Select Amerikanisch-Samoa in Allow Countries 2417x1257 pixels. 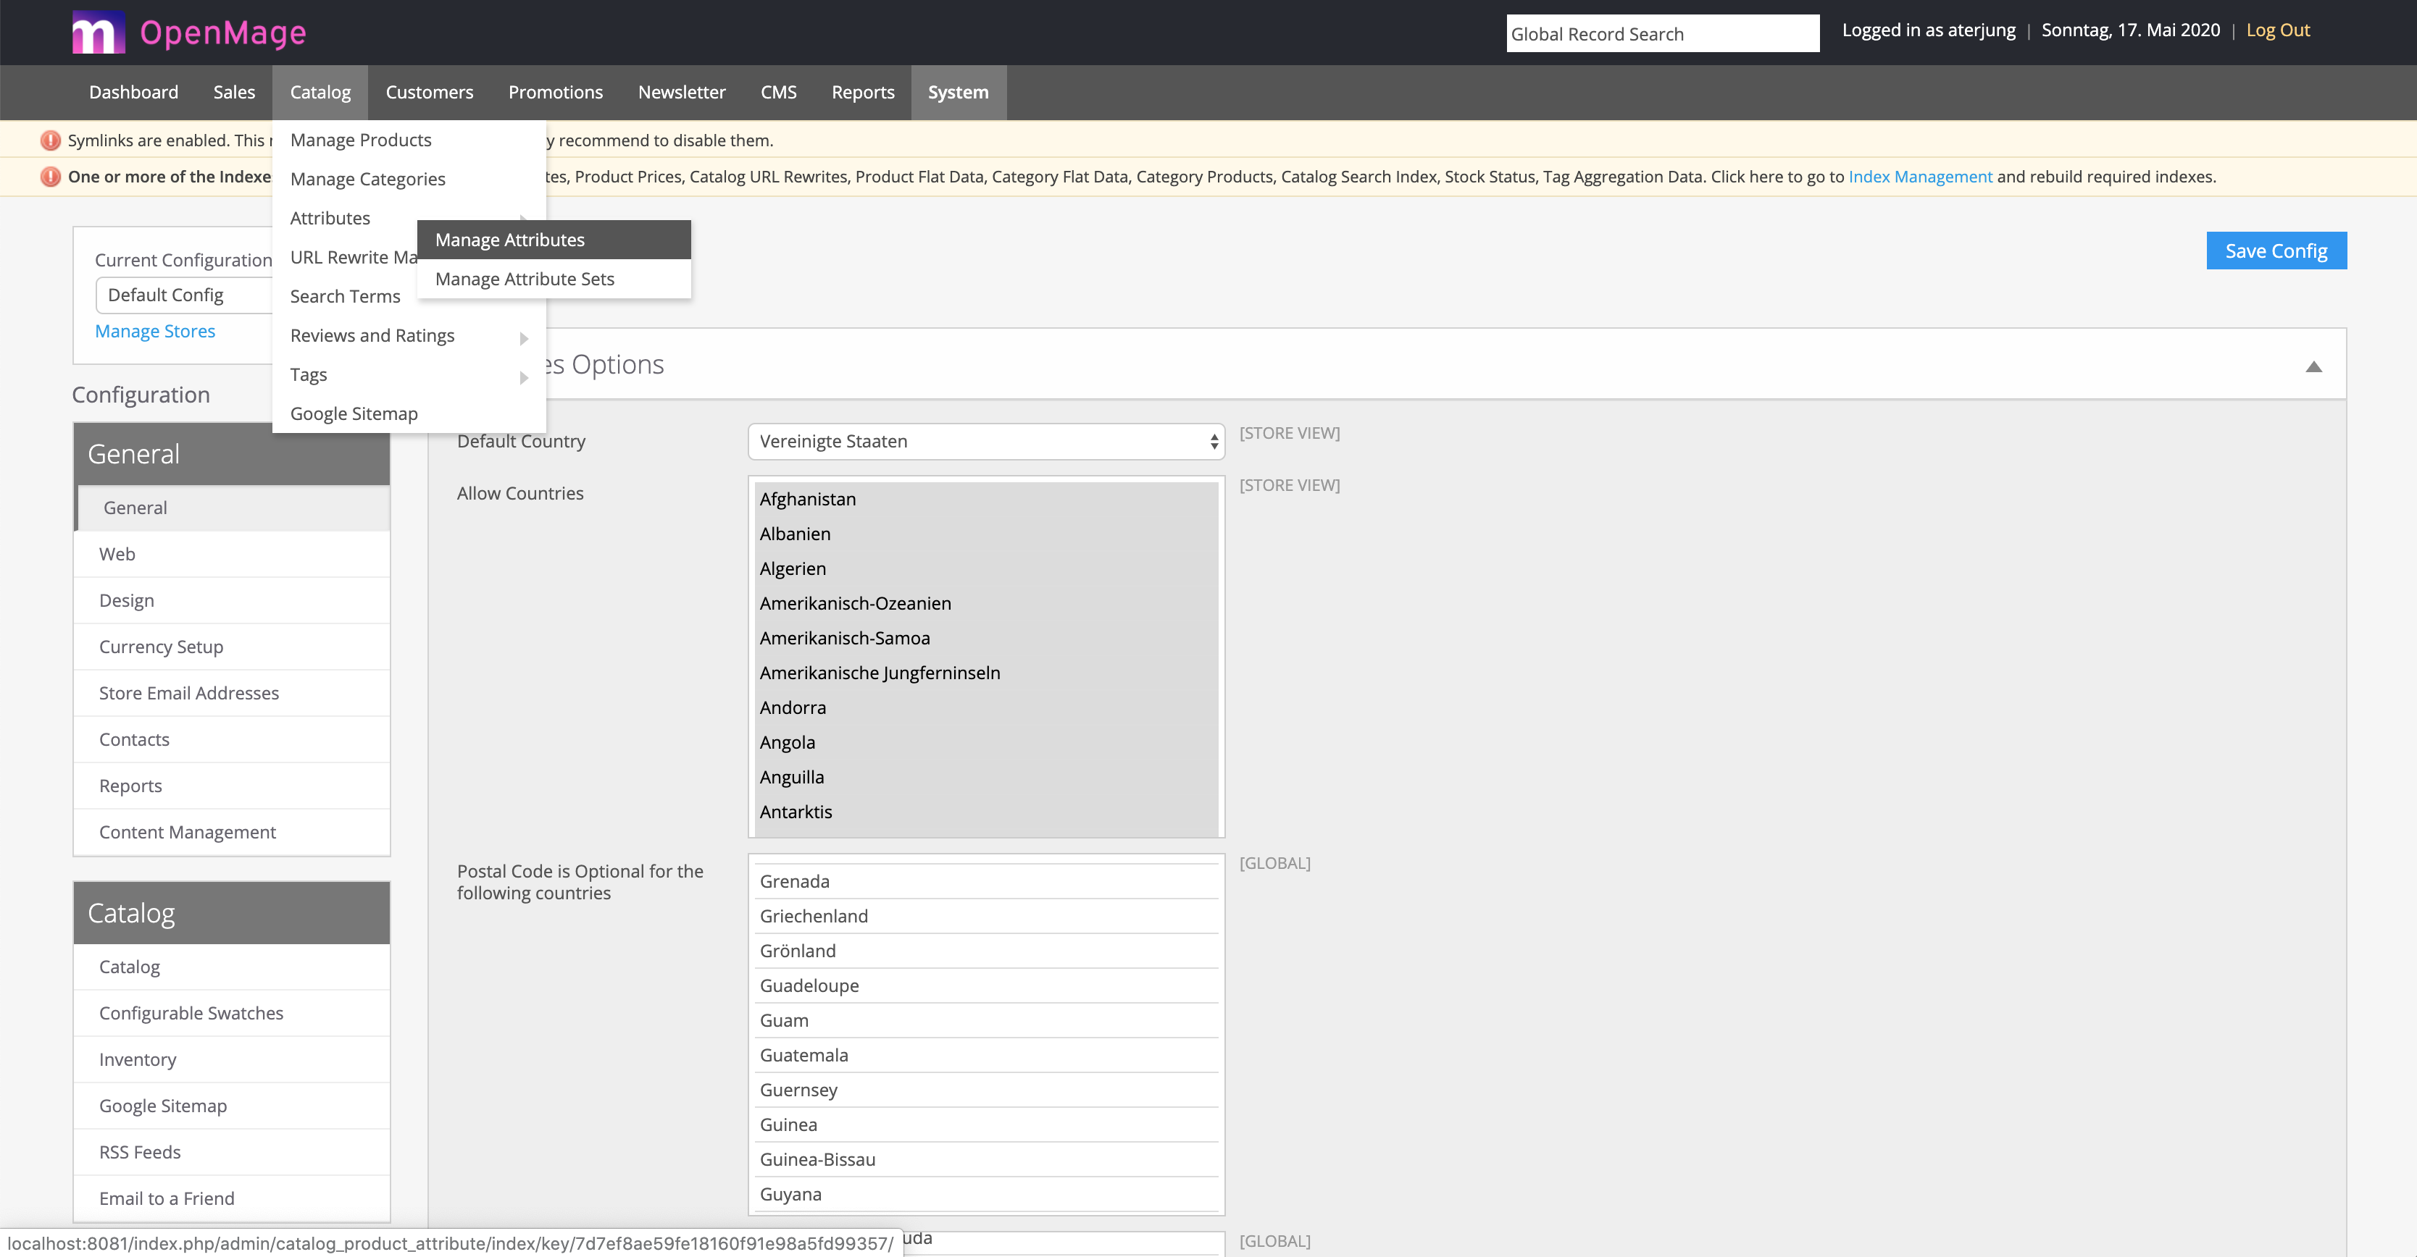click(986, 639)
